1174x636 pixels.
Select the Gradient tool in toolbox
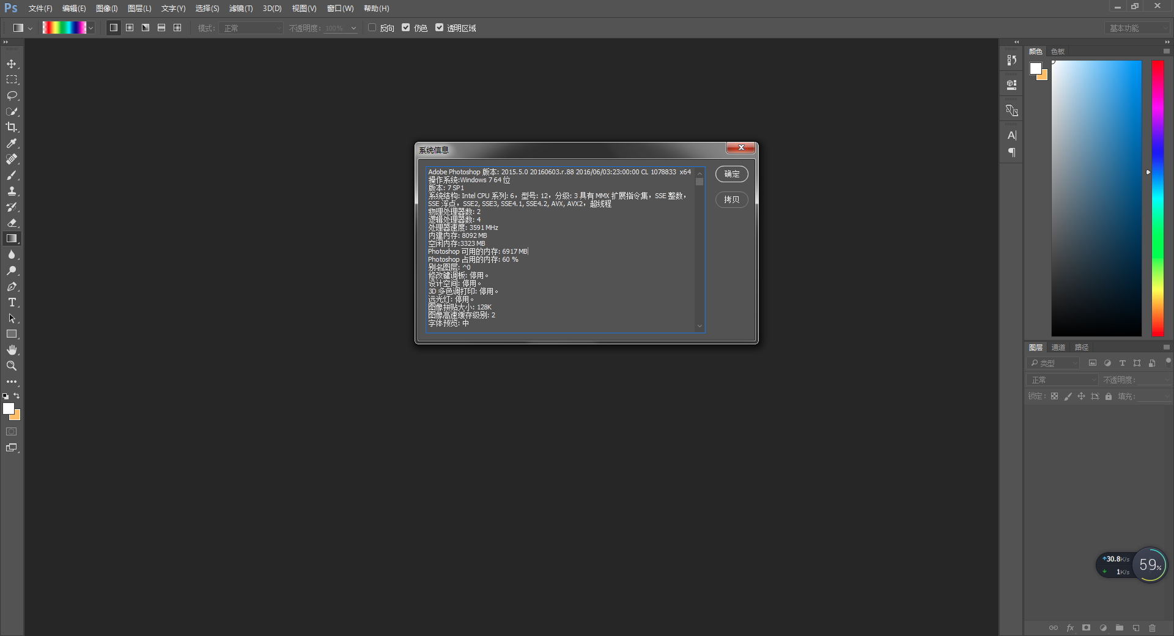pos(12,239)
